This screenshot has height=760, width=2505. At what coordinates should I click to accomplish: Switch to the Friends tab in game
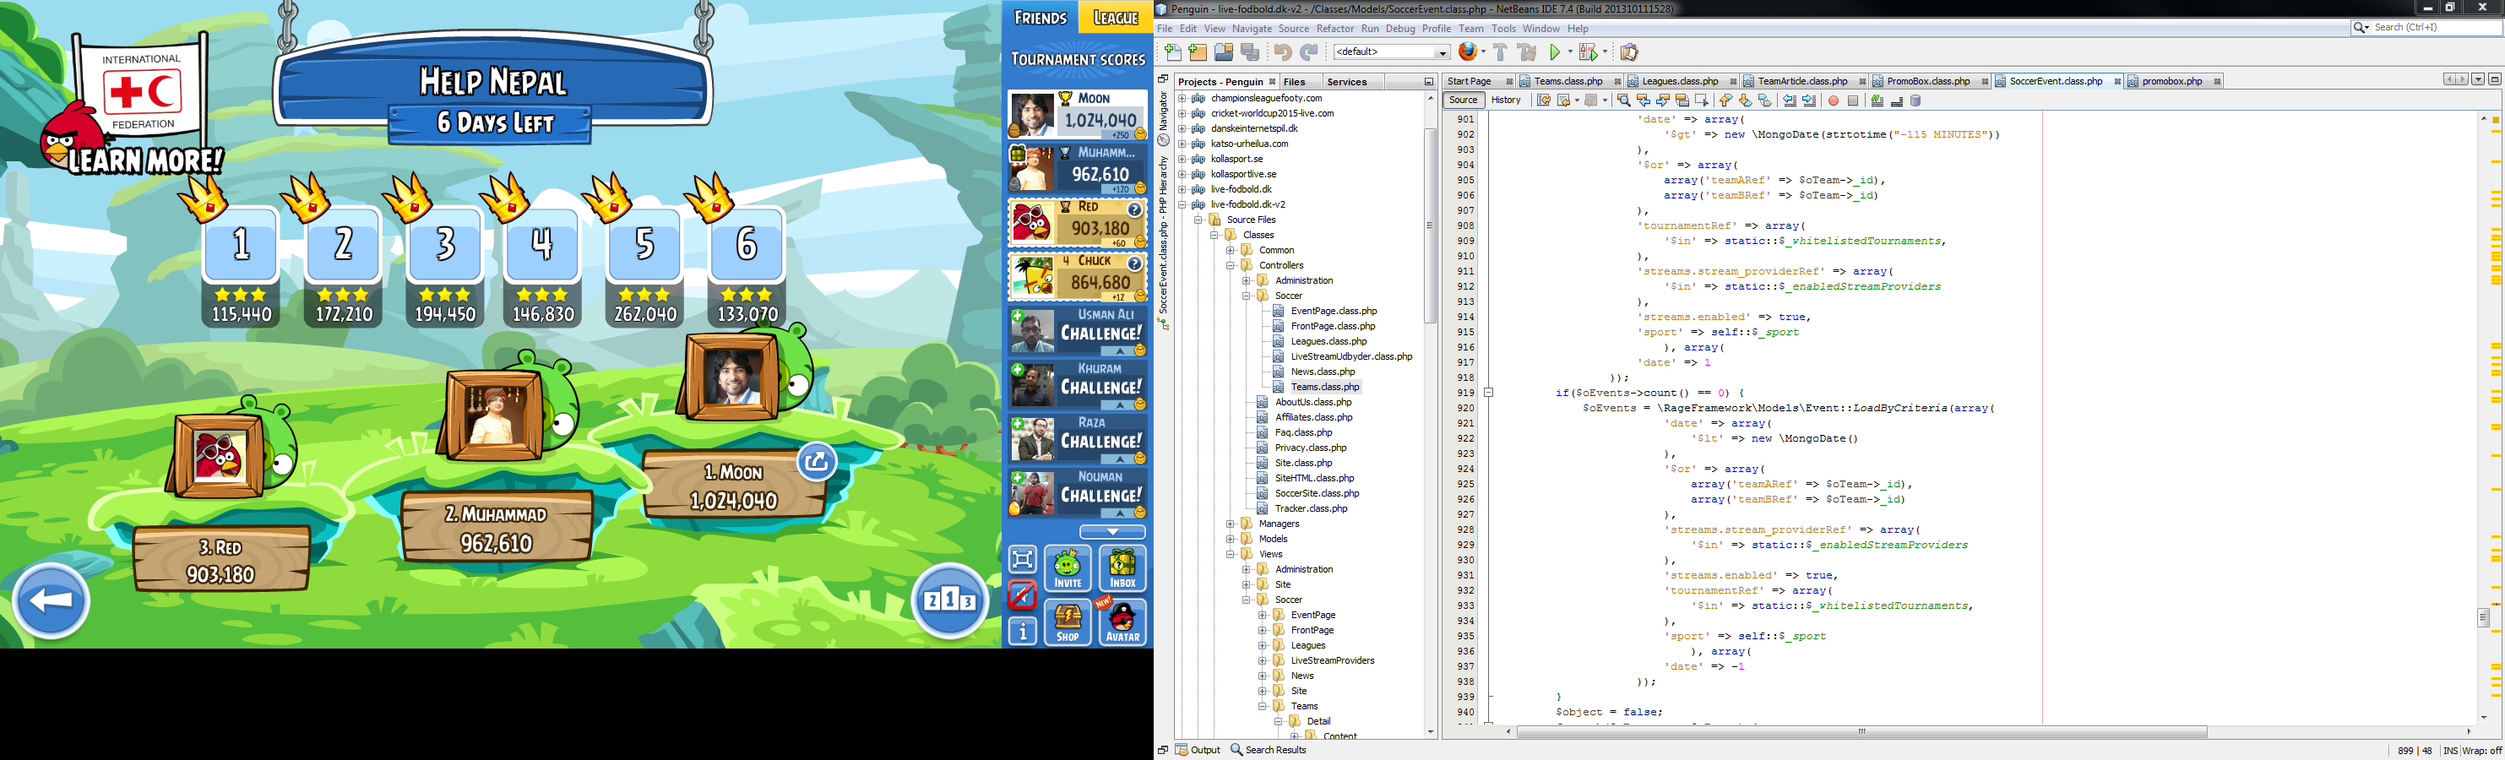coord(1041,18)
